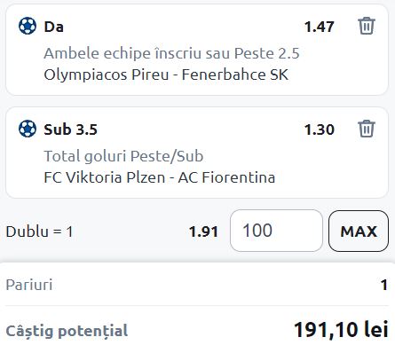This screenshot has height=345, width=395.
Task: Click the Sub 3.5 selection label
Action: pyautogui.click(x=71, y=129)
